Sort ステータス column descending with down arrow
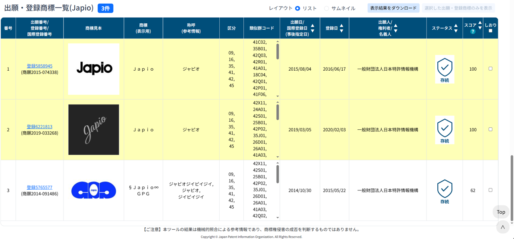 point(456,31)
